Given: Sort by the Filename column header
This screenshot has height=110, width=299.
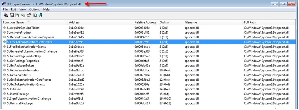Looking at the screenshot, I should pyautogui.click(x=213, y=22).
